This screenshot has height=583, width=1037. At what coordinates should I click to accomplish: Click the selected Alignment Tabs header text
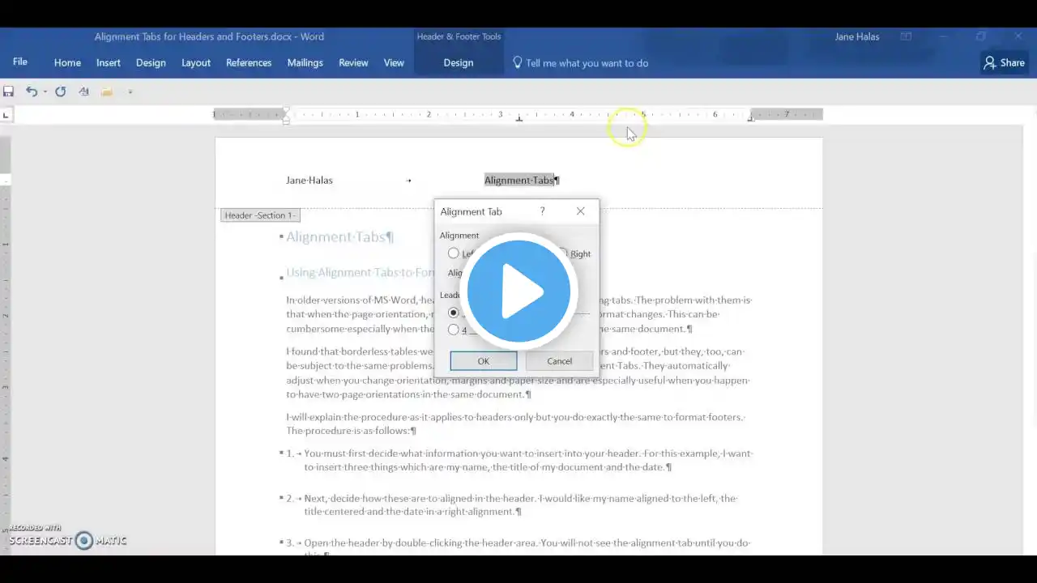coord(519,181)
